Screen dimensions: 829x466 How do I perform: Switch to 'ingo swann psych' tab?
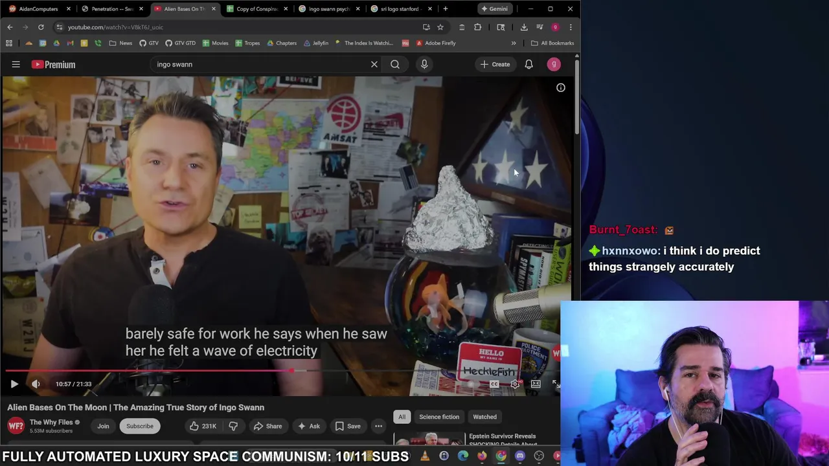point(329,9)
